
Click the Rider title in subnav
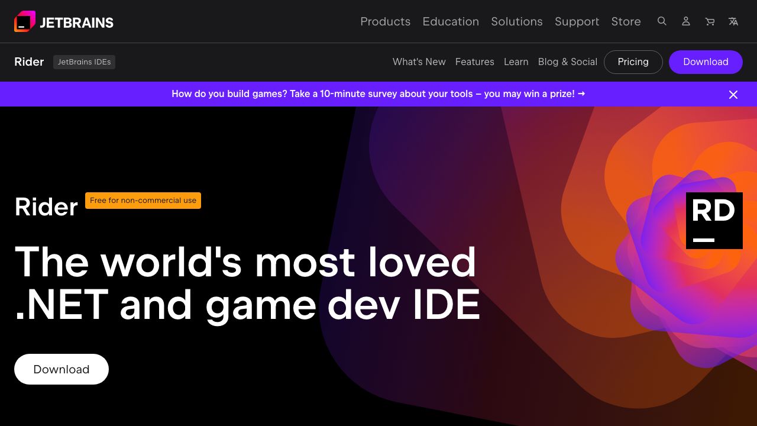point(29,62)
